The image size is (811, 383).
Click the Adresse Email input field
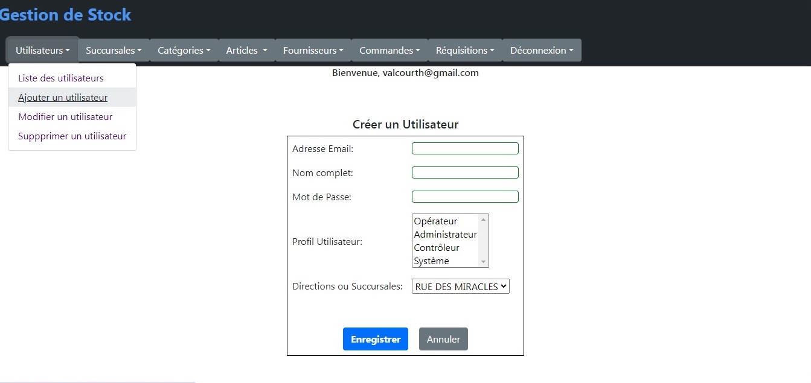pyautogui.click(x=465, y=148)
